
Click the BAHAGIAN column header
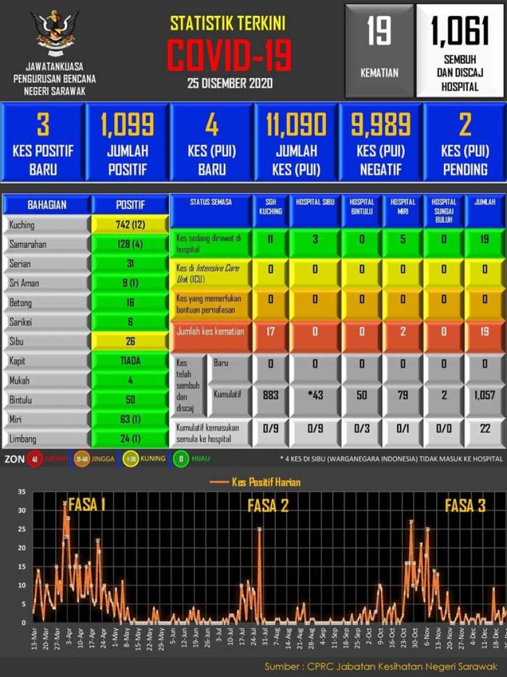(47, 205)
